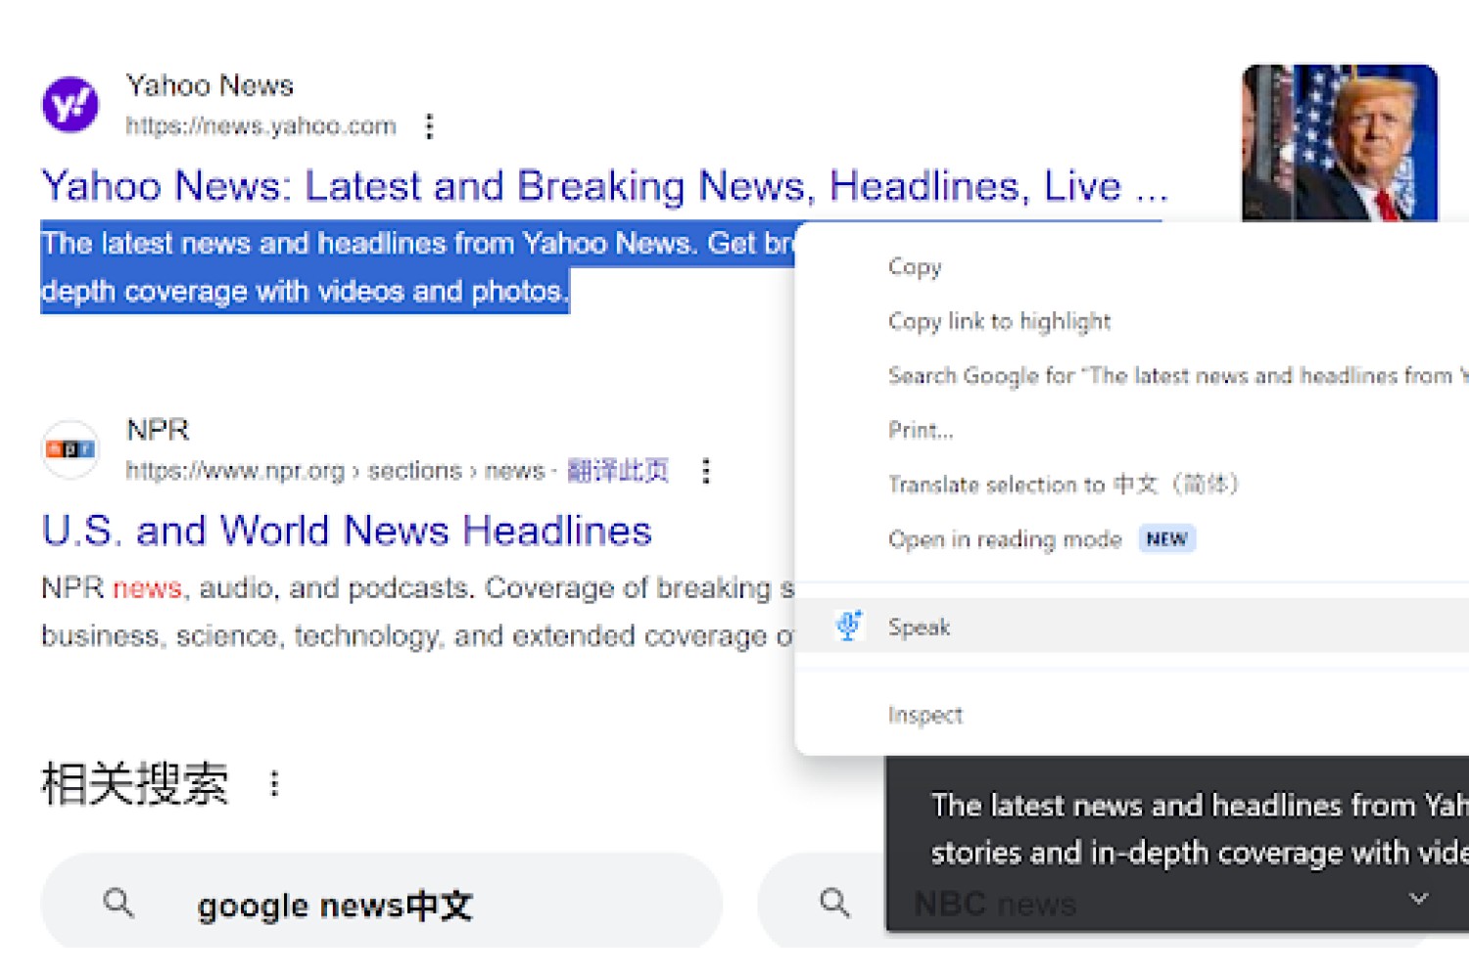1469x979 pixels.
Task: Click the NPR site name text
Action: [x=158, y=430]
